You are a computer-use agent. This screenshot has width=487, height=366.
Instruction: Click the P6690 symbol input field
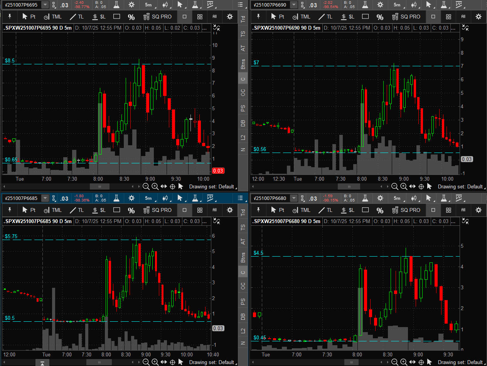(x=270, y=5)
